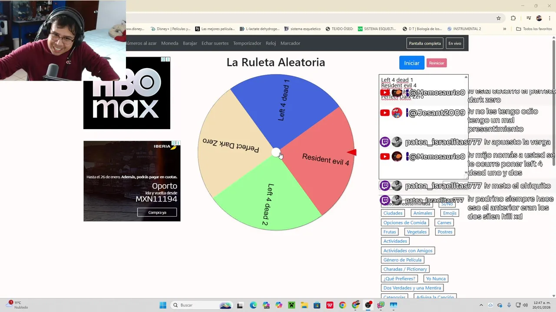Viewport: 556px width, 312px height.
Task: Select the Yo Nunca preset
Action: point(436,279)
